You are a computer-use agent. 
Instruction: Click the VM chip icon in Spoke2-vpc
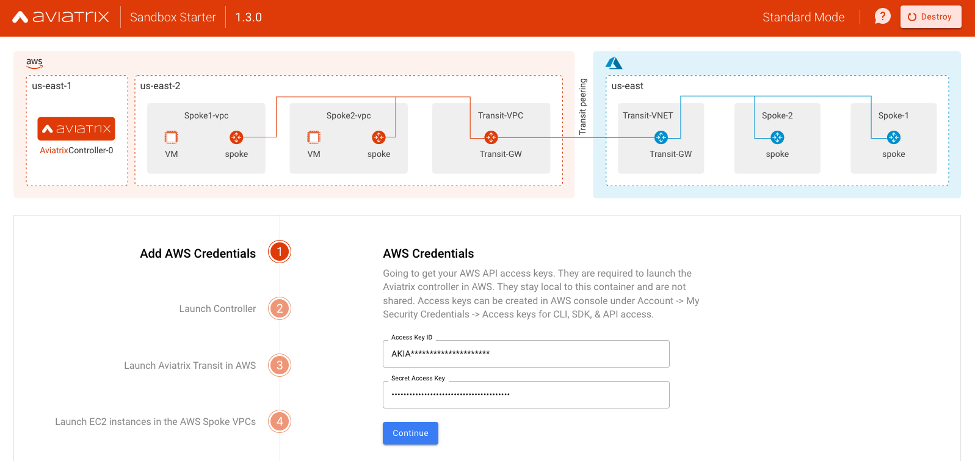[x=314, y=137]
